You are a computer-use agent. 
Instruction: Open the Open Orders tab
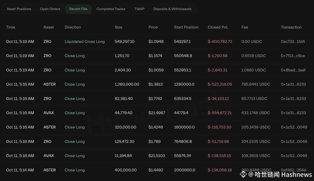[50, 9]
